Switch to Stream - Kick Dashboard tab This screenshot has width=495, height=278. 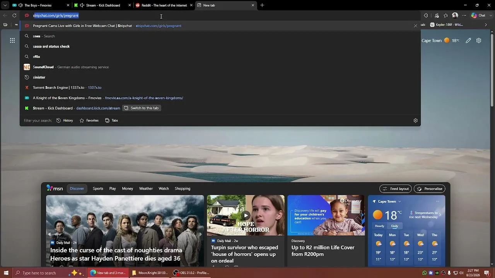click(103, 5)
